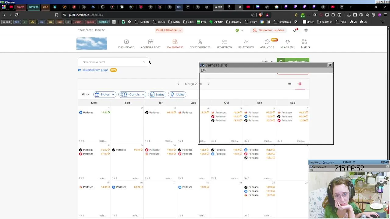Open the settings gear icon
Image resolution: width=390 pixels, height=219 pixels.
306,30
